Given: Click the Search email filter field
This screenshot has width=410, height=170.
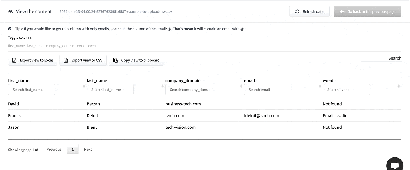Looking at the screenshot, I should tap(267, 90).
